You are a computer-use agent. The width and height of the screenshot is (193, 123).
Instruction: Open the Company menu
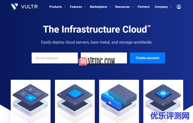point(161,7)
